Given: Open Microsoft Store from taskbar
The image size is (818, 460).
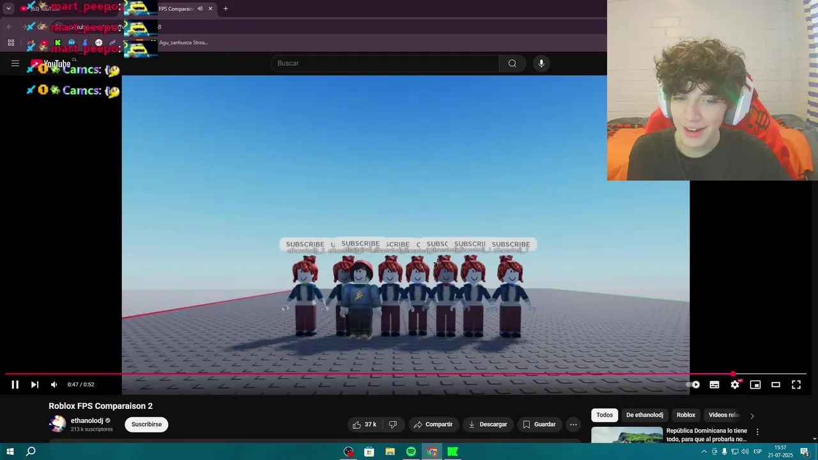Looking at the screenshot, I should click(369, 452).
